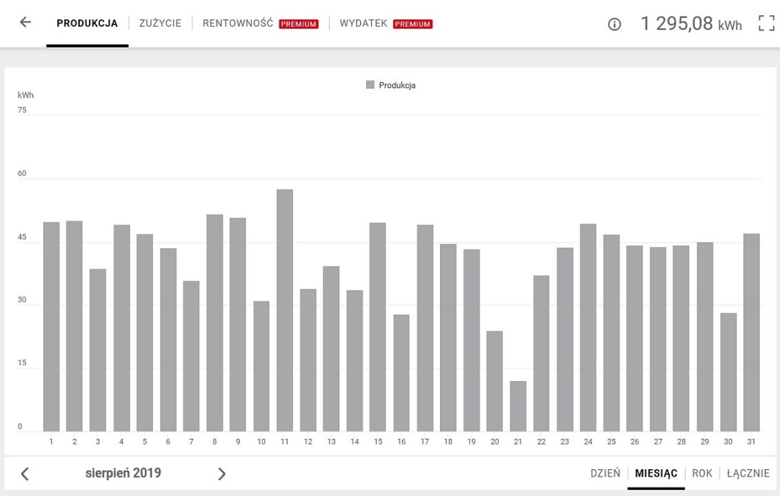Click the bar for day 27
The width and height of the screenshot is (780, 496).
658,339
